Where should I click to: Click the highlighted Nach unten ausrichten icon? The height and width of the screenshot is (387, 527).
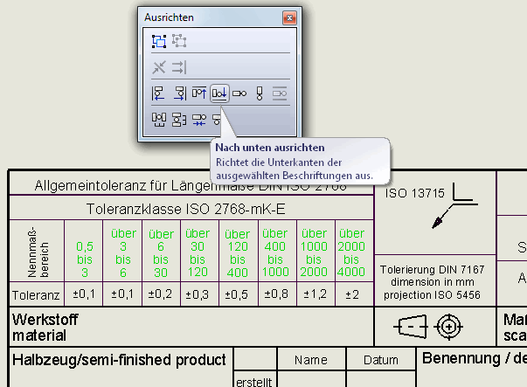219,93
